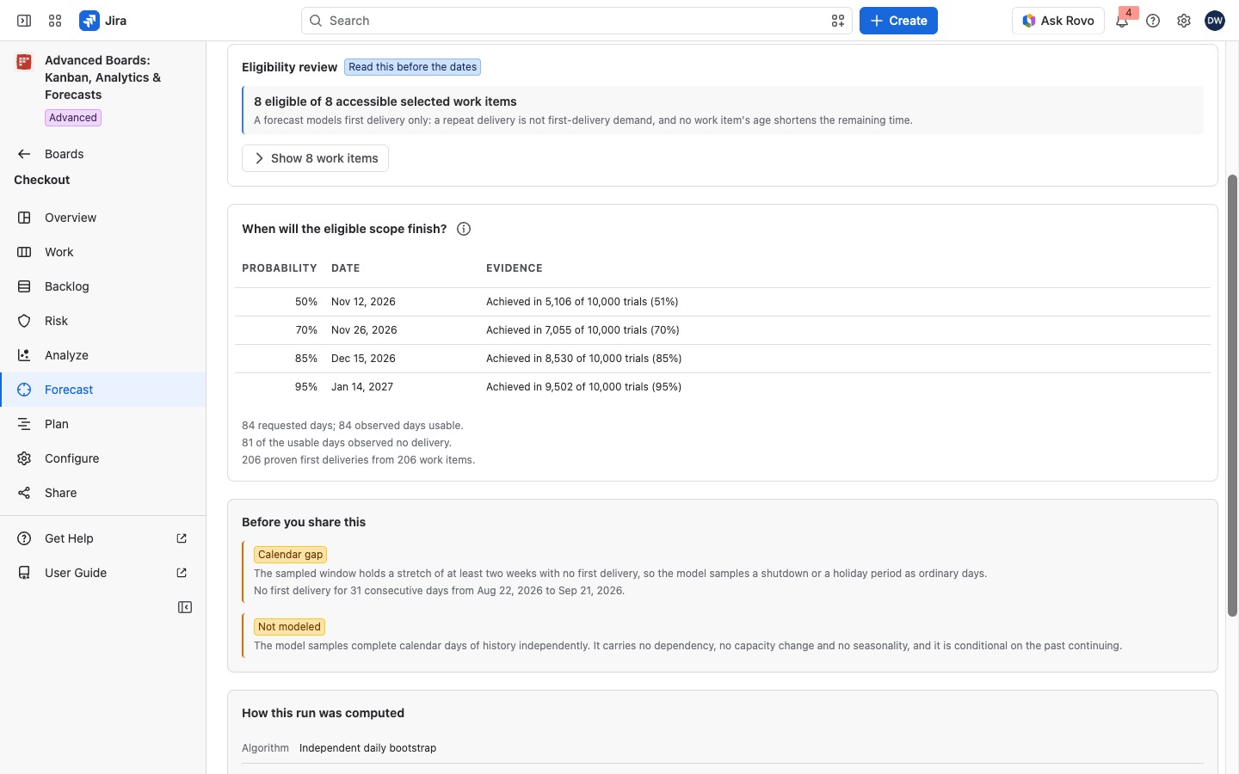Toggle the top-left sidebar collapse icon
Viewport: 1239px width, 774px height.
tap(24, 21)
